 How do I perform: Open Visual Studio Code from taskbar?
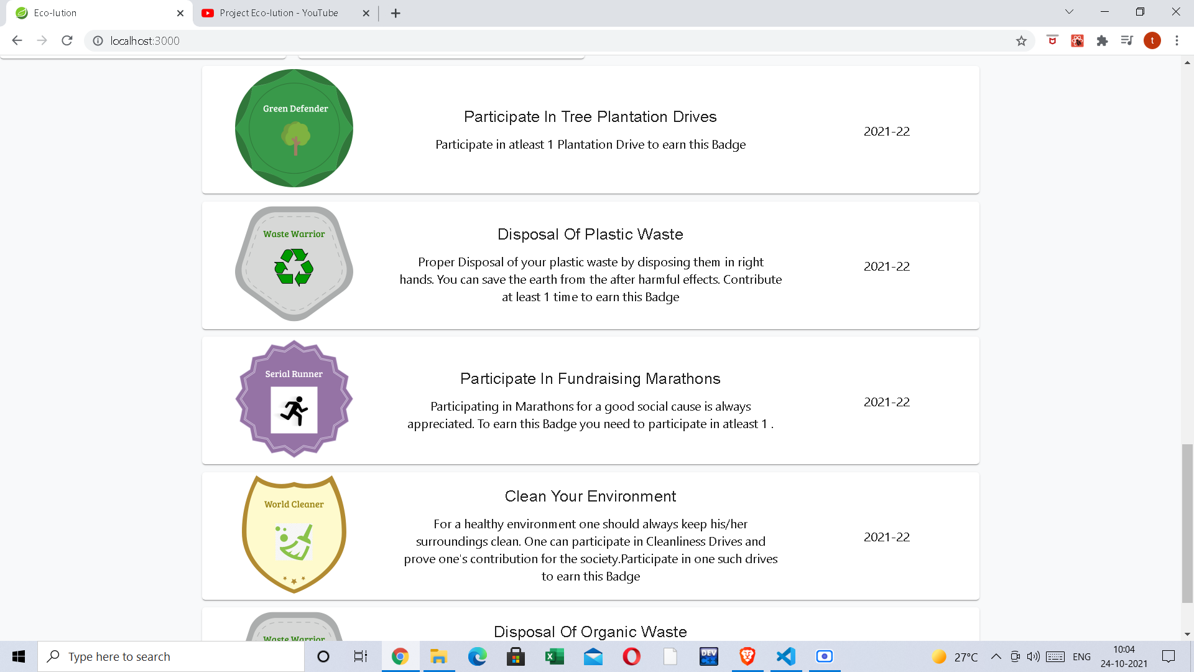786,656
